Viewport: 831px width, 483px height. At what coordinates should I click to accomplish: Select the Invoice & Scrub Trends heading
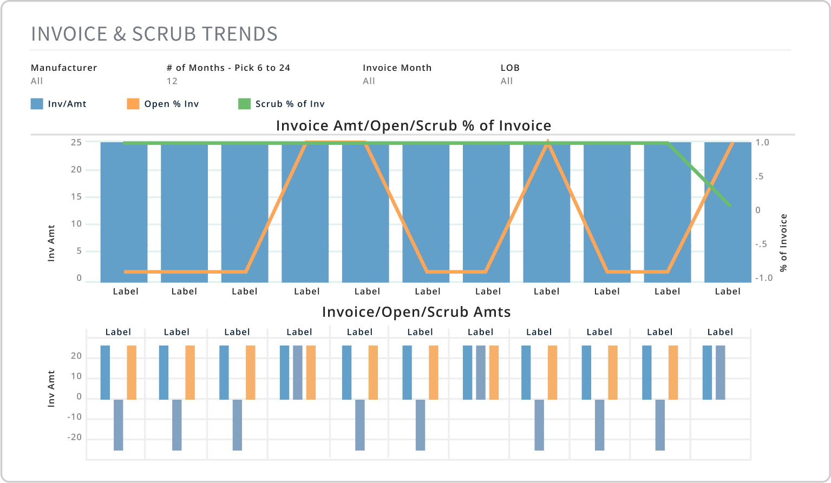pyautogui.click(x=154, y=34)
